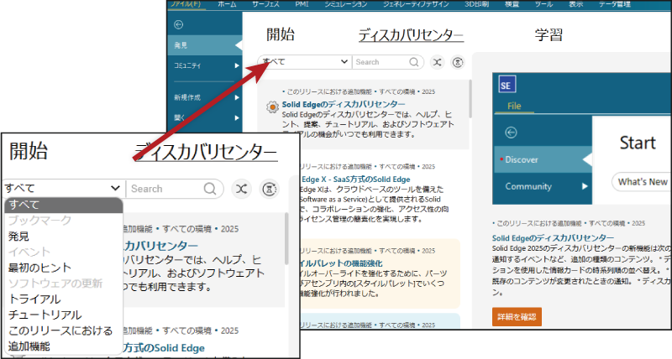Switch to the ホーム ribbon tab
Image resolution: width=672 pixels, height=359 pixels.
[x=227, y=4]
